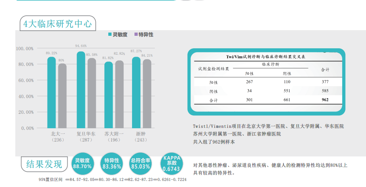
Task: Click the 95%置信区间 label
Action: coord(50,179)
